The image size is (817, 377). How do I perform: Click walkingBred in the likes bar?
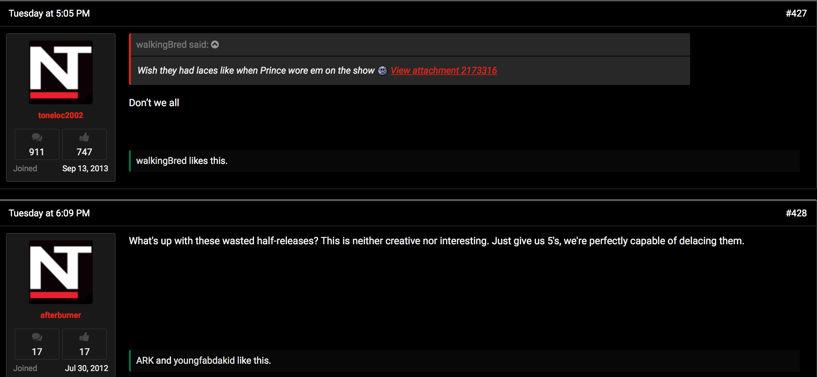[x=161, y=161]
